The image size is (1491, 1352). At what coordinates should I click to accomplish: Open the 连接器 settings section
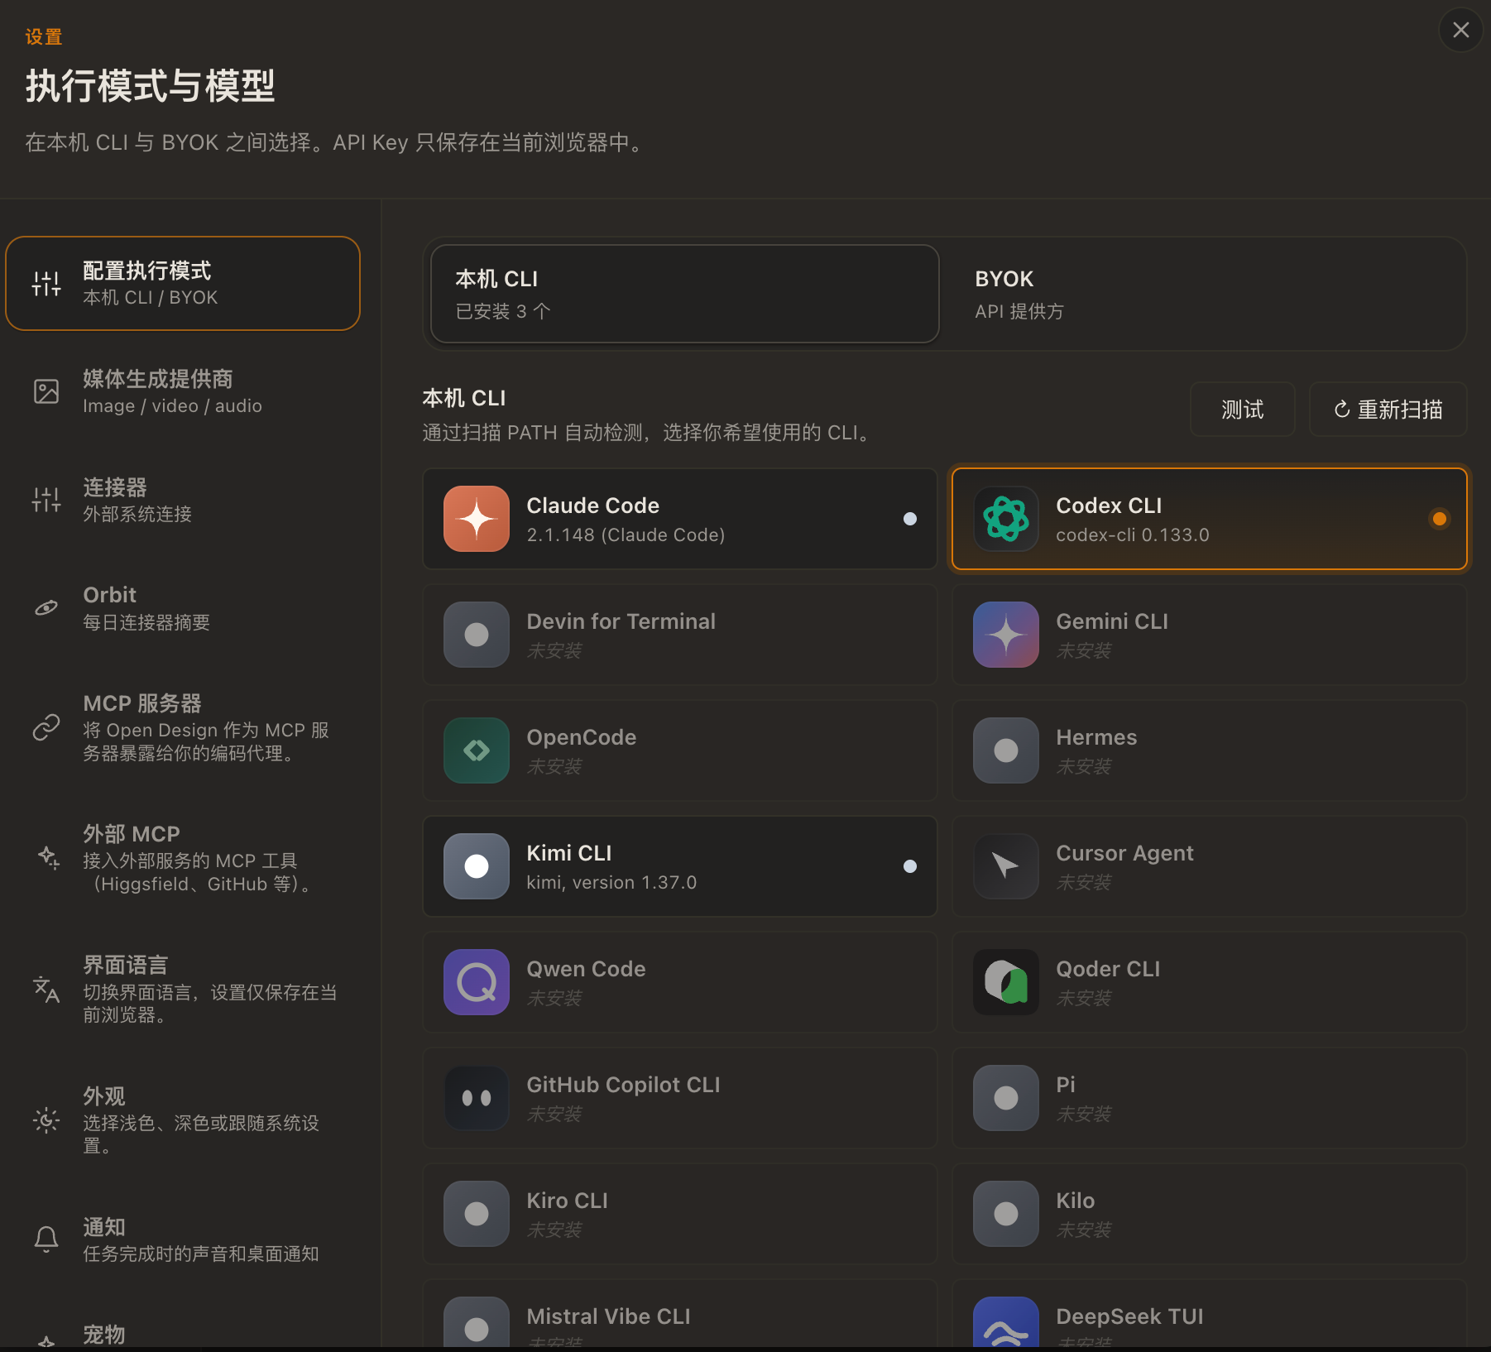click(183, 500)
